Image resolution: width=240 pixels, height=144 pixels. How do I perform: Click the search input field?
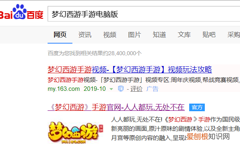[x=144, y=14]
